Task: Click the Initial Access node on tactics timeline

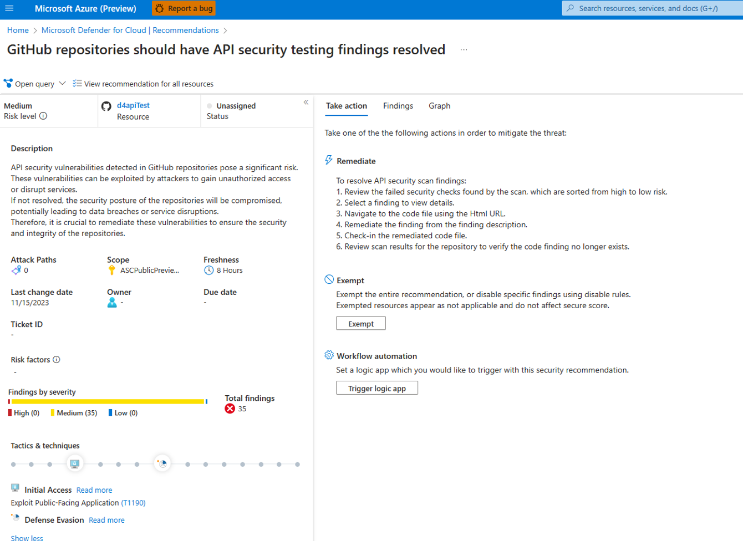Action: click(x=74, y=464)
